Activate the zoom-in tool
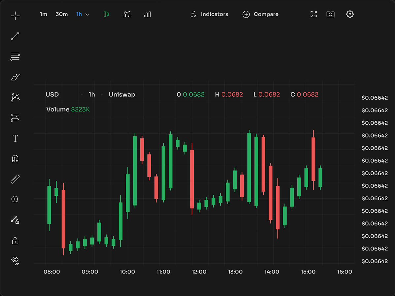The image size is (395, 296). coord(15,199)
